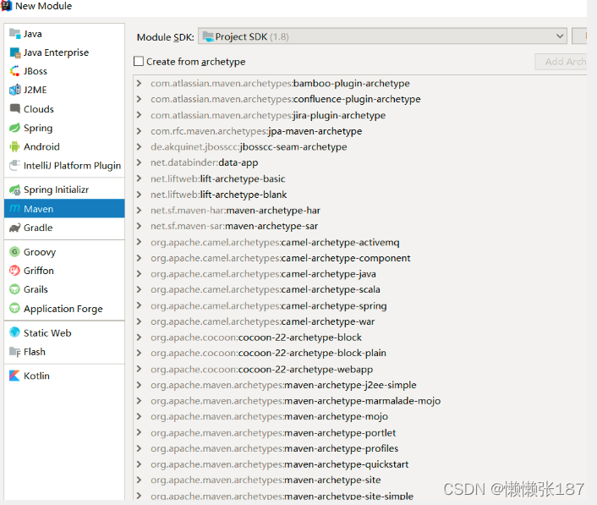Expand net.databinder:data-app chevron
The height and width of the screenshot is (505, 597).
[x=139, y=162]
